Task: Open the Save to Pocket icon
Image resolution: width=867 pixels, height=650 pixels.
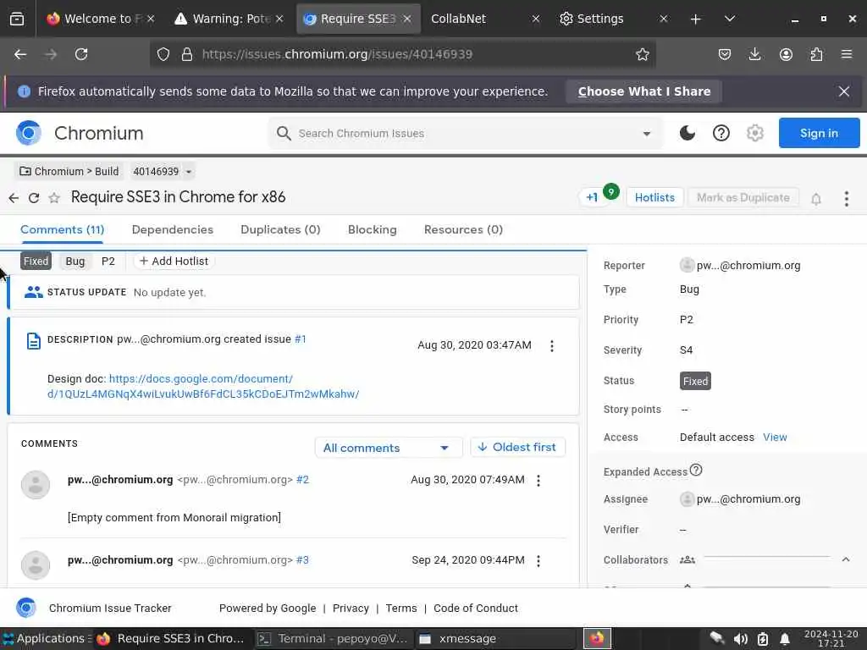Action: click(x=725, y=54)
